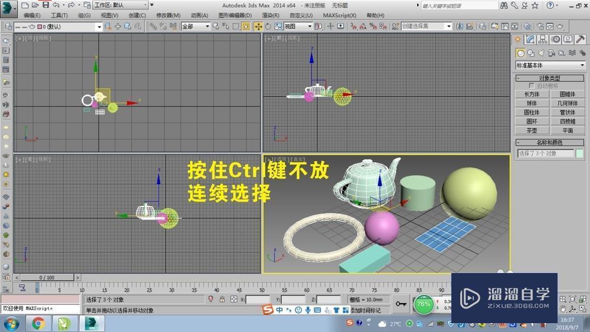Click the 圆柱体 cylinder button

(x=532, y=112)
